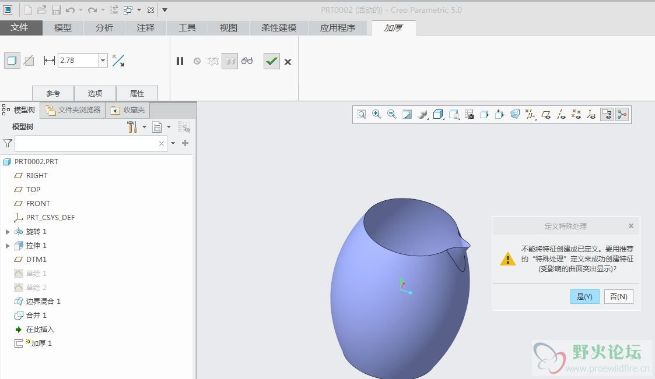
Task: Open the rendering options sphere icon
Action: pos(422,114)
